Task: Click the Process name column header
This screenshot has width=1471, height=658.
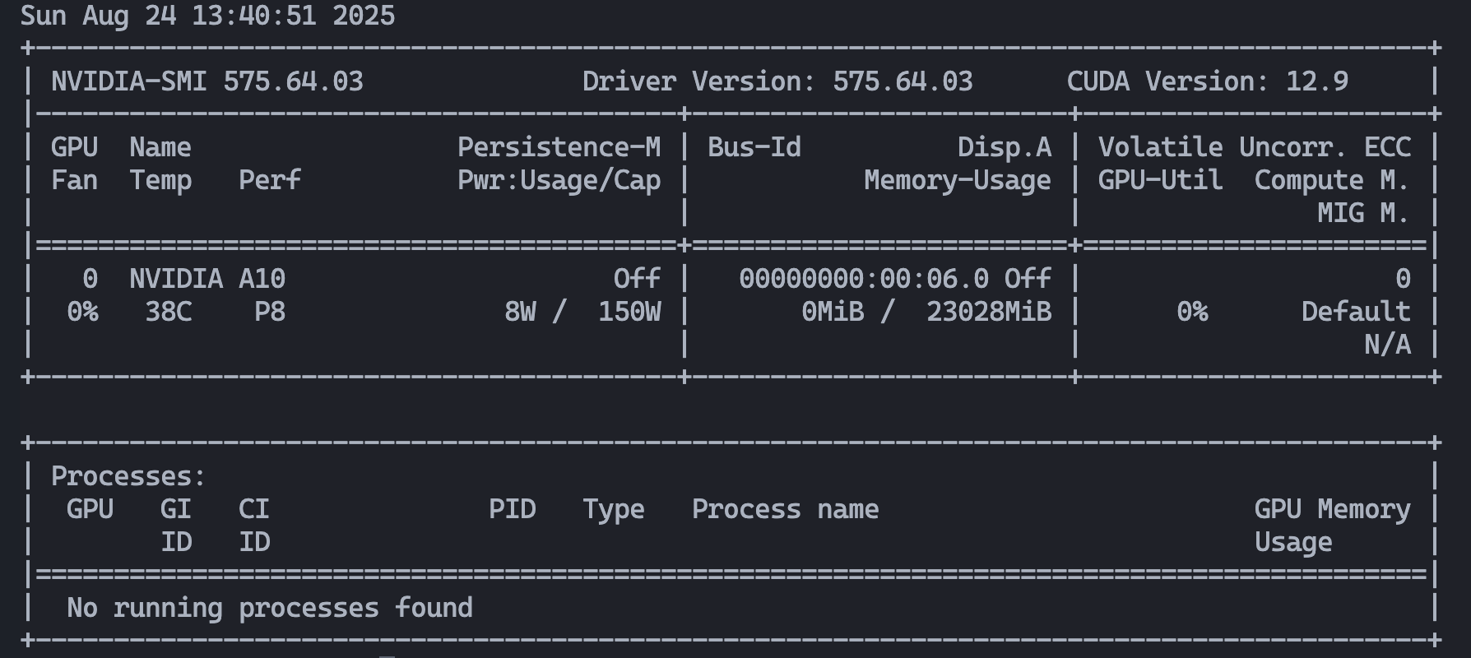Action: click(785, 509)
